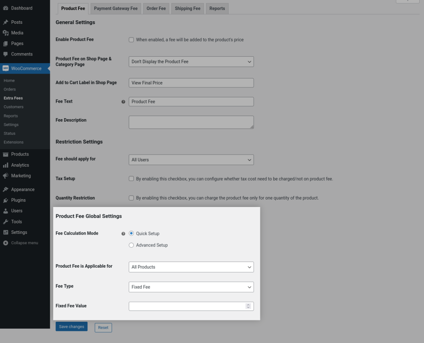The image size is (424, 343).
Task: Click the Analytics bar chart icon
Action: (x=6, y=165)
